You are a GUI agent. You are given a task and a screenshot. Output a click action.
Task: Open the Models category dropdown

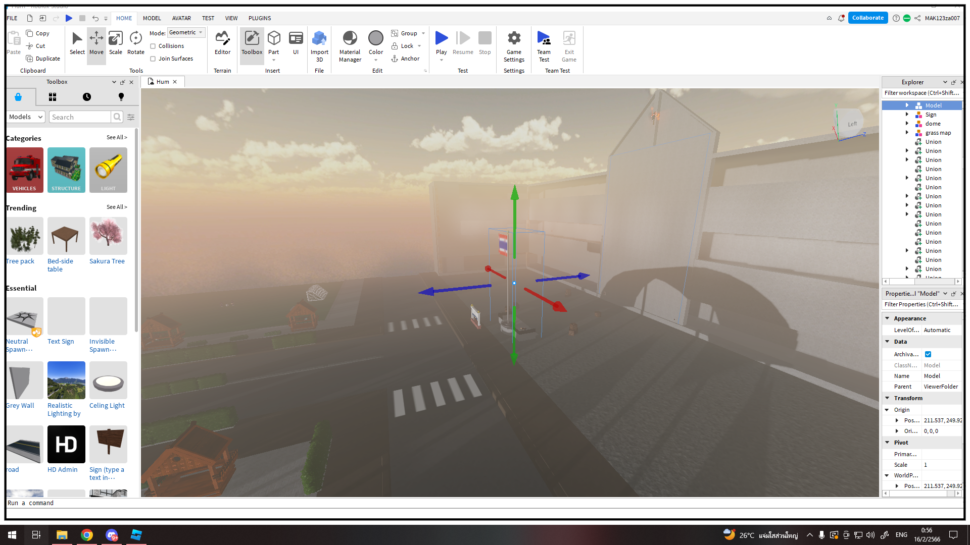pos(26,117)
